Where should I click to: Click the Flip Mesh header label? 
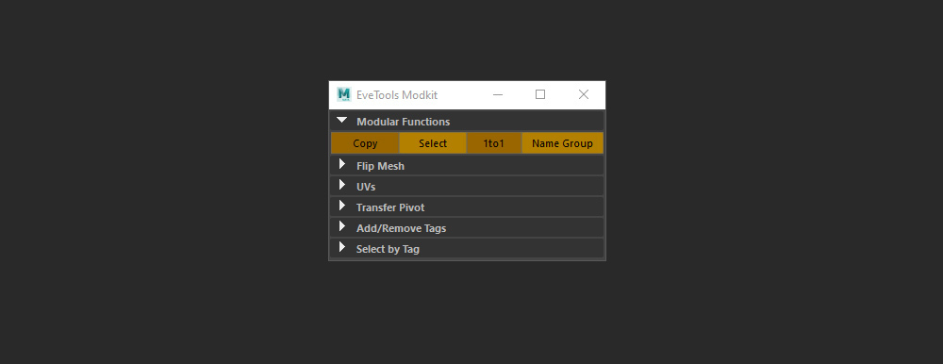(380, 166)
